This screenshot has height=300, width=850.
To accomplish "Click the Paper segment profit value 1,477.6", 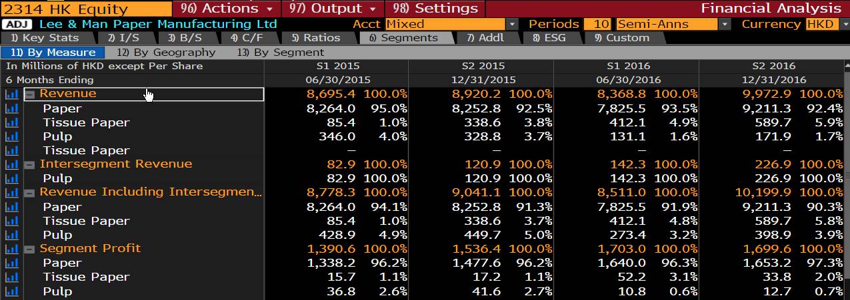I will (x=477, y=263).
